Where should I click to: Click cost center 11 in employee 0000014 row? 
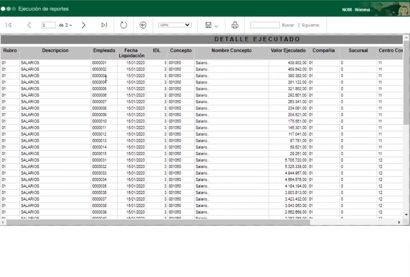pos(380,147)
